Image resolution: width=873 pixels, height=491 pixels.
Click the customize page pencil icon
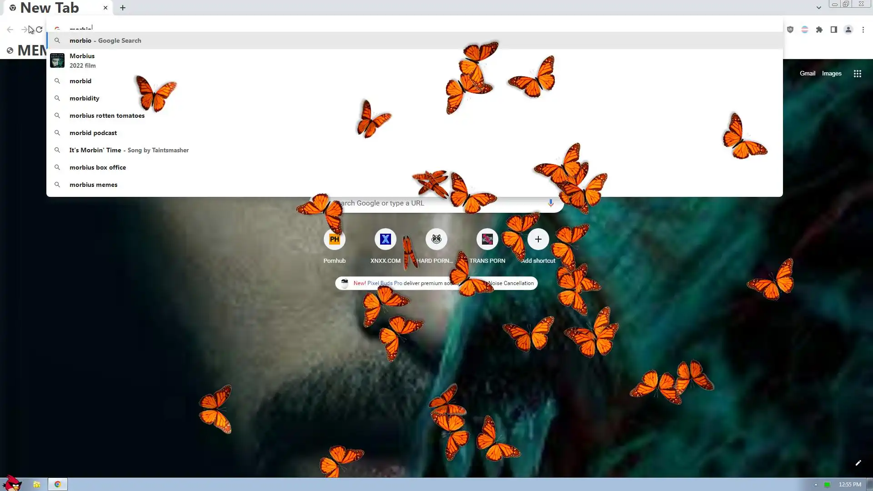pyautogui.click(x=858, y=463)
